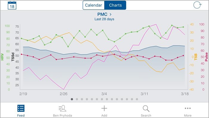
Task: Jump to last chart page dot
Action: coord(137,99)
